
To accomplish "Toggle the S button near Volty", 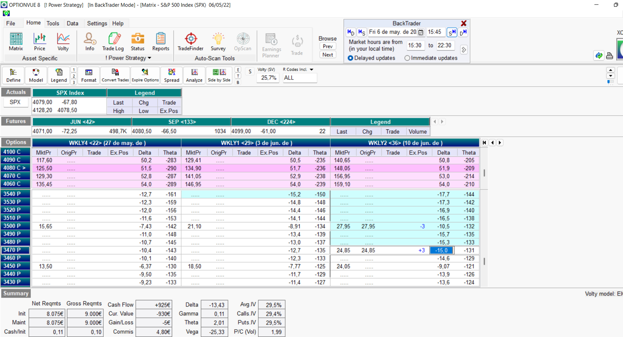I will coord(250,72).
